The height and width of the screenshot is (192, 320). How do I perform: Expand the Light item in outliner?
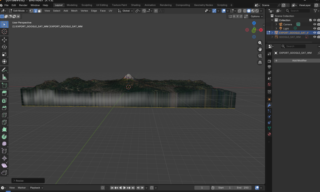(276, 28)
